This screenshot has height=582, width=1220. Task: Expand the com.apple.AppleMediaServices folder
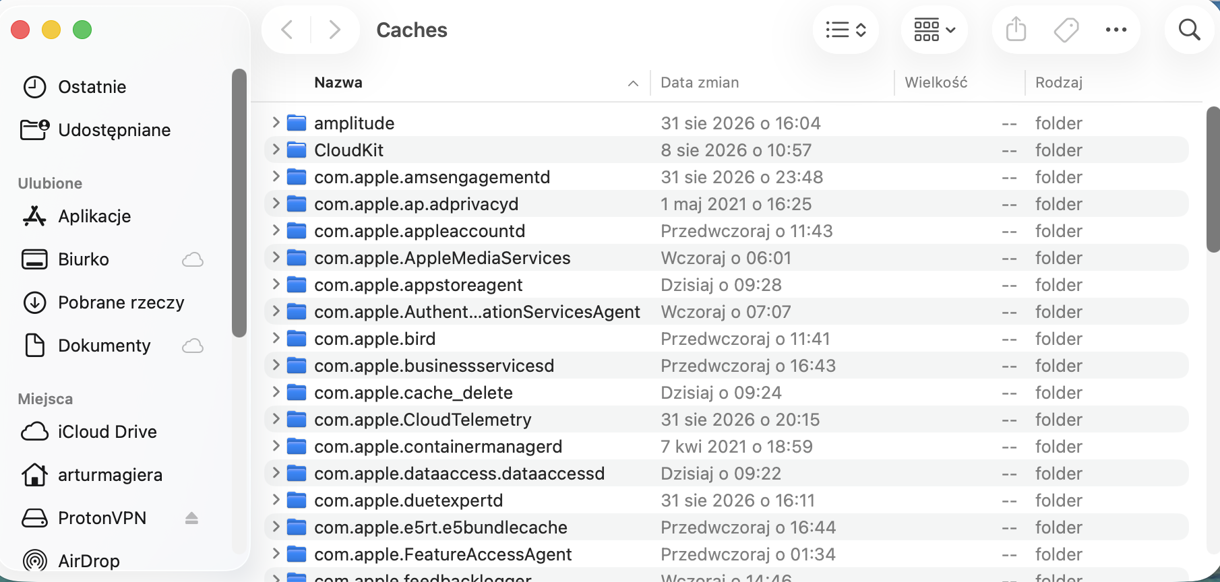pyautogui.click(x=276, y=257)
